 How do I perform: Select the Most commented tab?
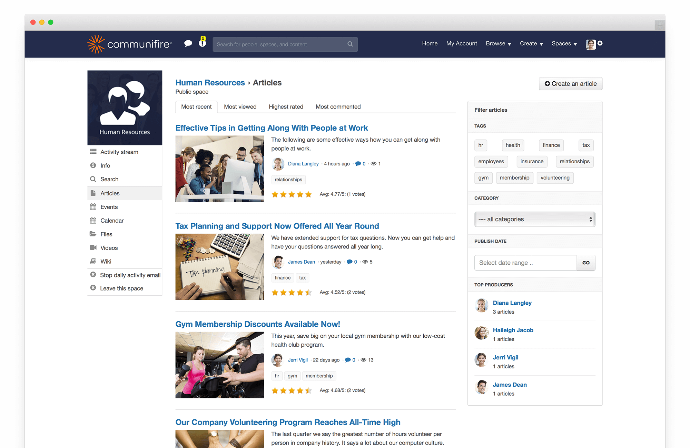(337, 106)
